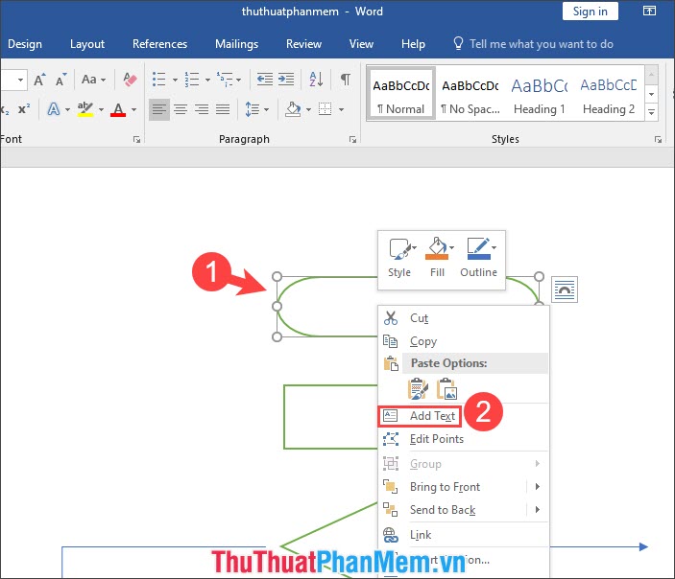The height and width of the screenshot is (579, 675).
Task: Toggle Align Left paragraph alignment
Action: [x=159, y=109]
